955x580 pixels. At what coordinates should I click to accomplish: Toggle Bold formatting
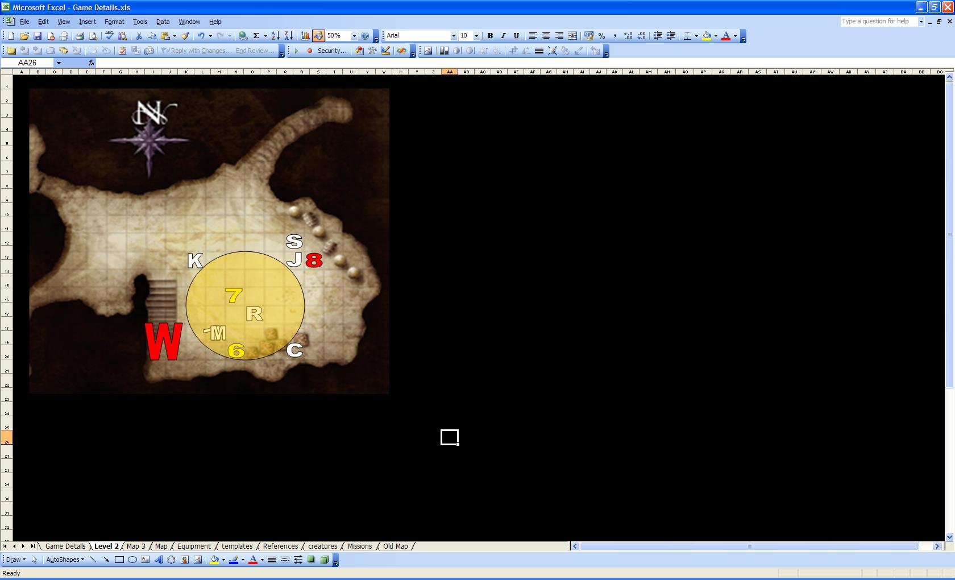tap(490, 36)
